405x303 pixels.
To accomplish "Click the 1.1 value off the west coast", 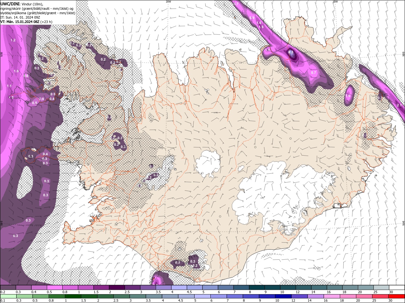I will tap(9, 86).
